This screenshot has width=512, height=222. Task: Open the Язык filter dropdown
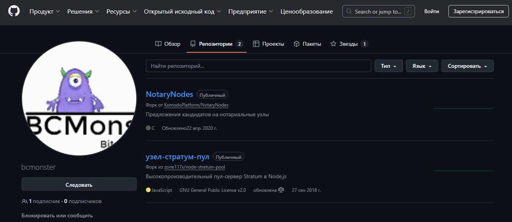422,66
